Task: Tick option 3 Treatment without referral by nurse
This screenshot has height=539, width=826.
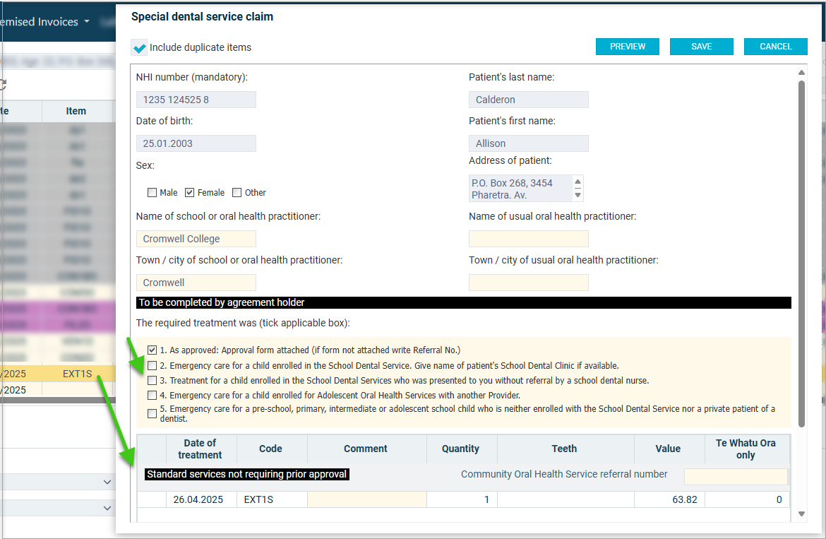Action: (x=152, y=381)
